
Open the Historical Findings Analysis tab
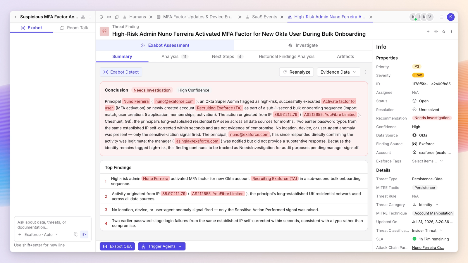click(287, 56)
